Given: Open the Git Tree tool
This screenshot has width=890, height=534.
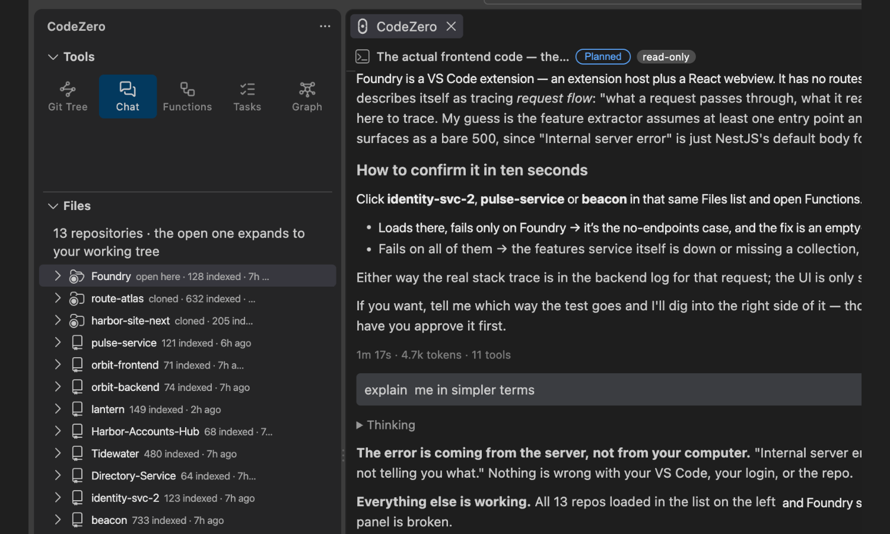Looking at the screenshot, I should point(68,97).
